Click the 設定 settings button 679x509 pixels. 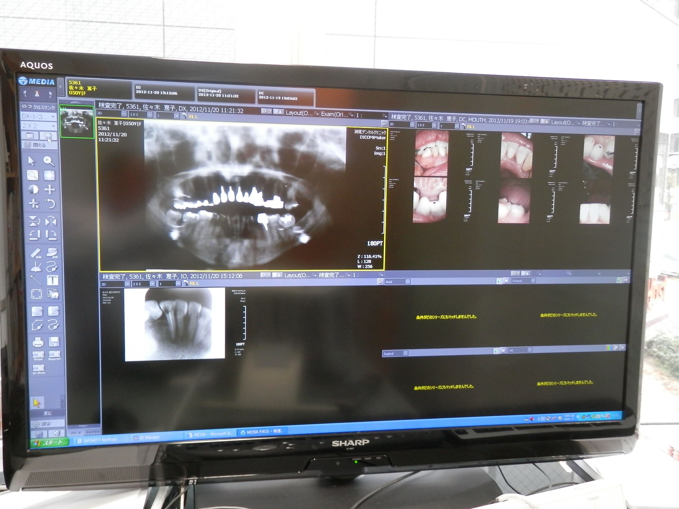point(47,424)
